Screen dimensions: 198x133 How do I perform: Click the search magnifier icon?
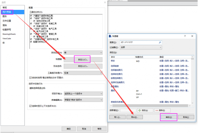(x=160, y=42)
